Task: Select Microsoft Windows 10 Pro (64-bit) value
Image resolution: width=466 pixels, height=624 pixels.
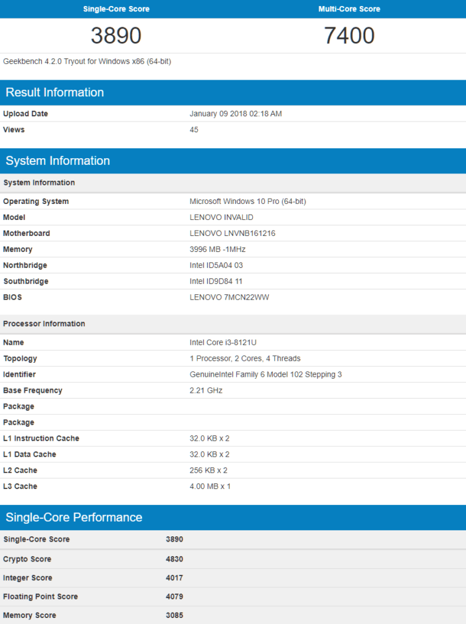Action: [248, 201]
